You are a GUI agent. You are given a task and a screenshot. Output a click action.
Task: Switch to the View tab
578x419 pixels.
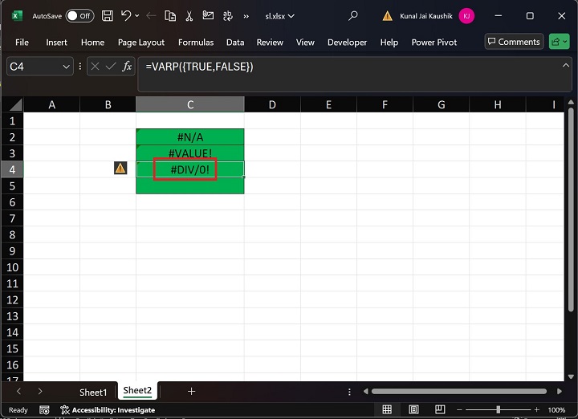coord(305,43)
